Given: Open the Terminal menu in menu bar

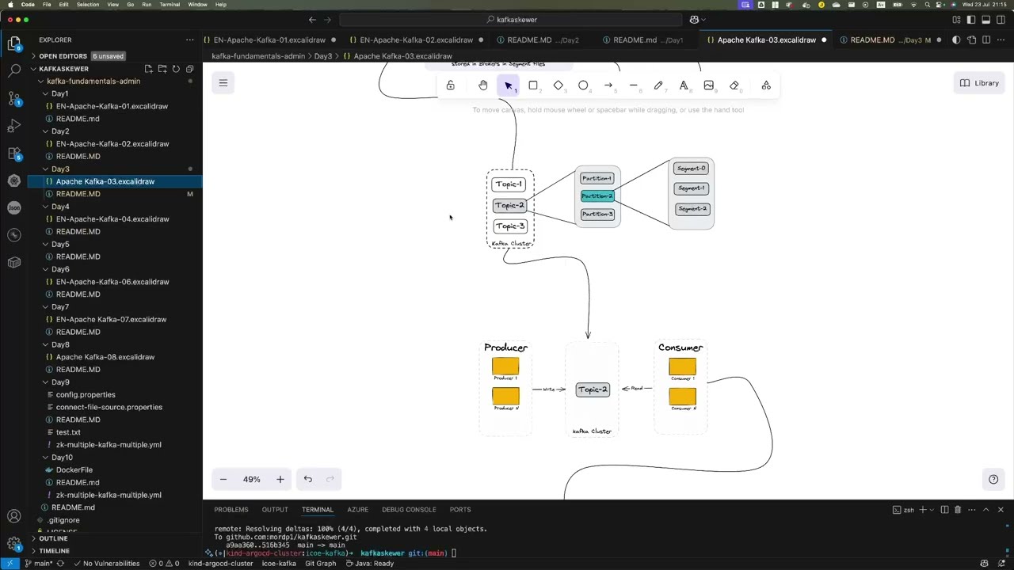Looking at the screenshot, I should 170,5.
